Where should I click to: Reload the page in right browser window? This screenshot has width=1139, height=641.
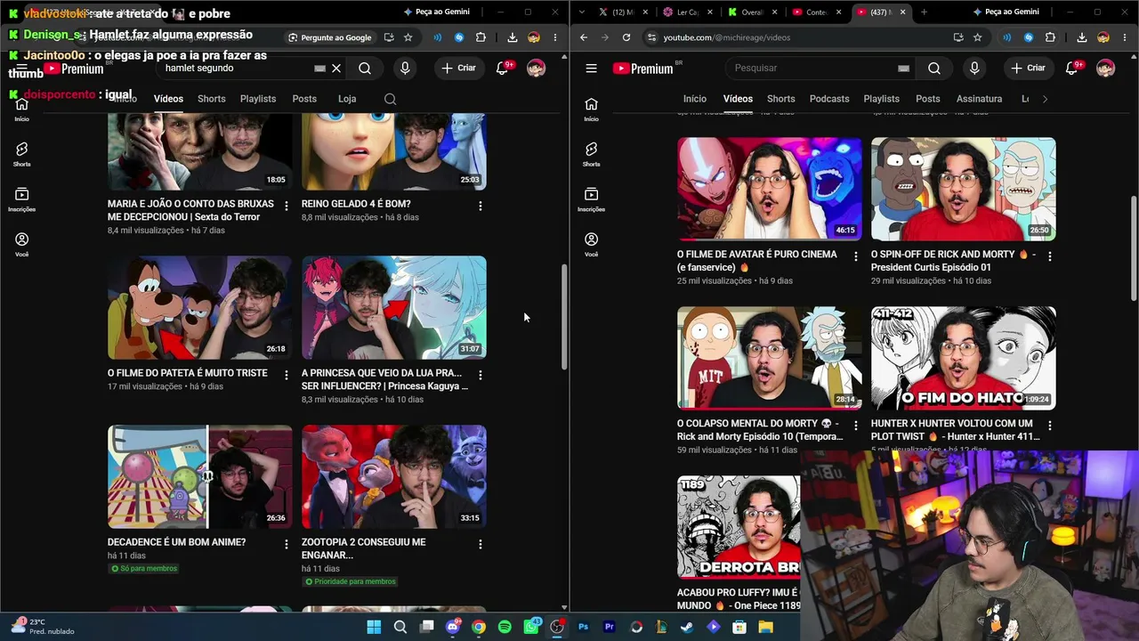[x=626, y=37]
